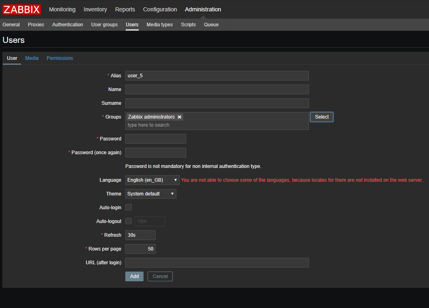Remove Zabbix administrators group tag

[x=179, y=117]
